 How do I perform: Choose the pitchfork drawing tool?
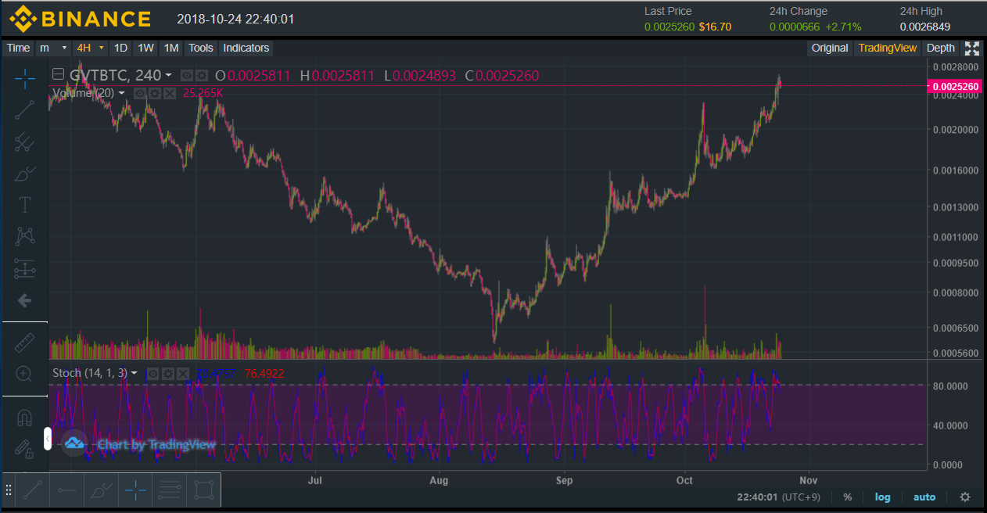25,142
